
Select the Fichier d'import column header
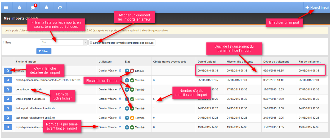click(x=26, y=62)
